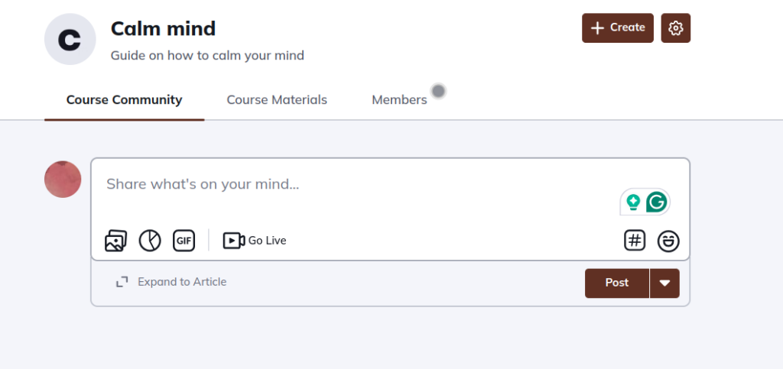This screenshot has height=369, width=783.
Task: Start a Go Live video session
Action: pos(255,241)
